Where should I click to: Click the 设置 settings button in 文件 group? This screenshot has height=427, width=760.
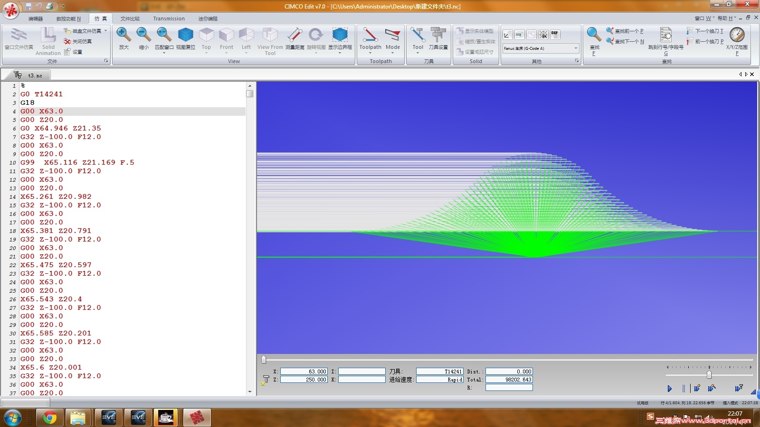[x=73, y=52]
